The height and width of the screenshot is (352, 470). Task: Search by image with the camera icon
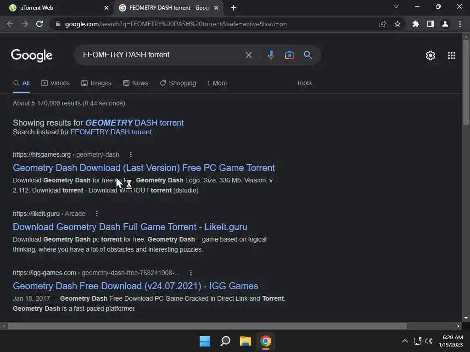pyautogui.click(x=290, y=55)
